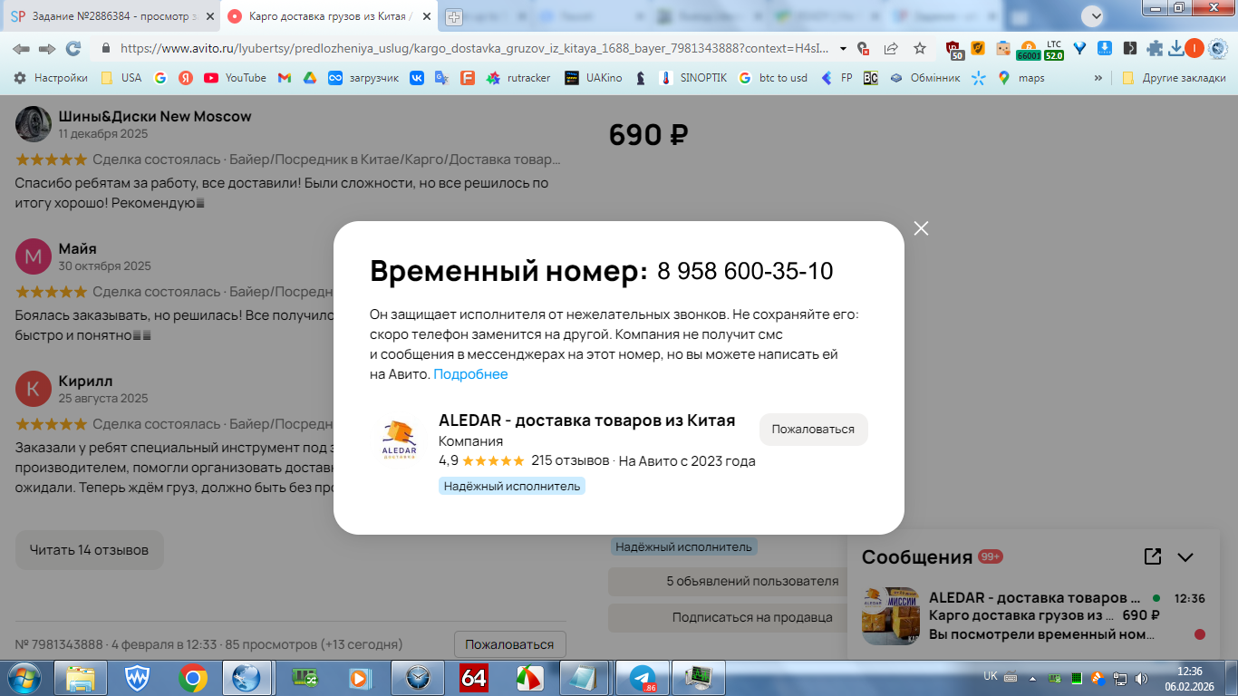Viewport: 1238px width, 696px height.
Task: Open Google Translate bookmark icon
Action: pyautogui.click(x=441, y=78)
